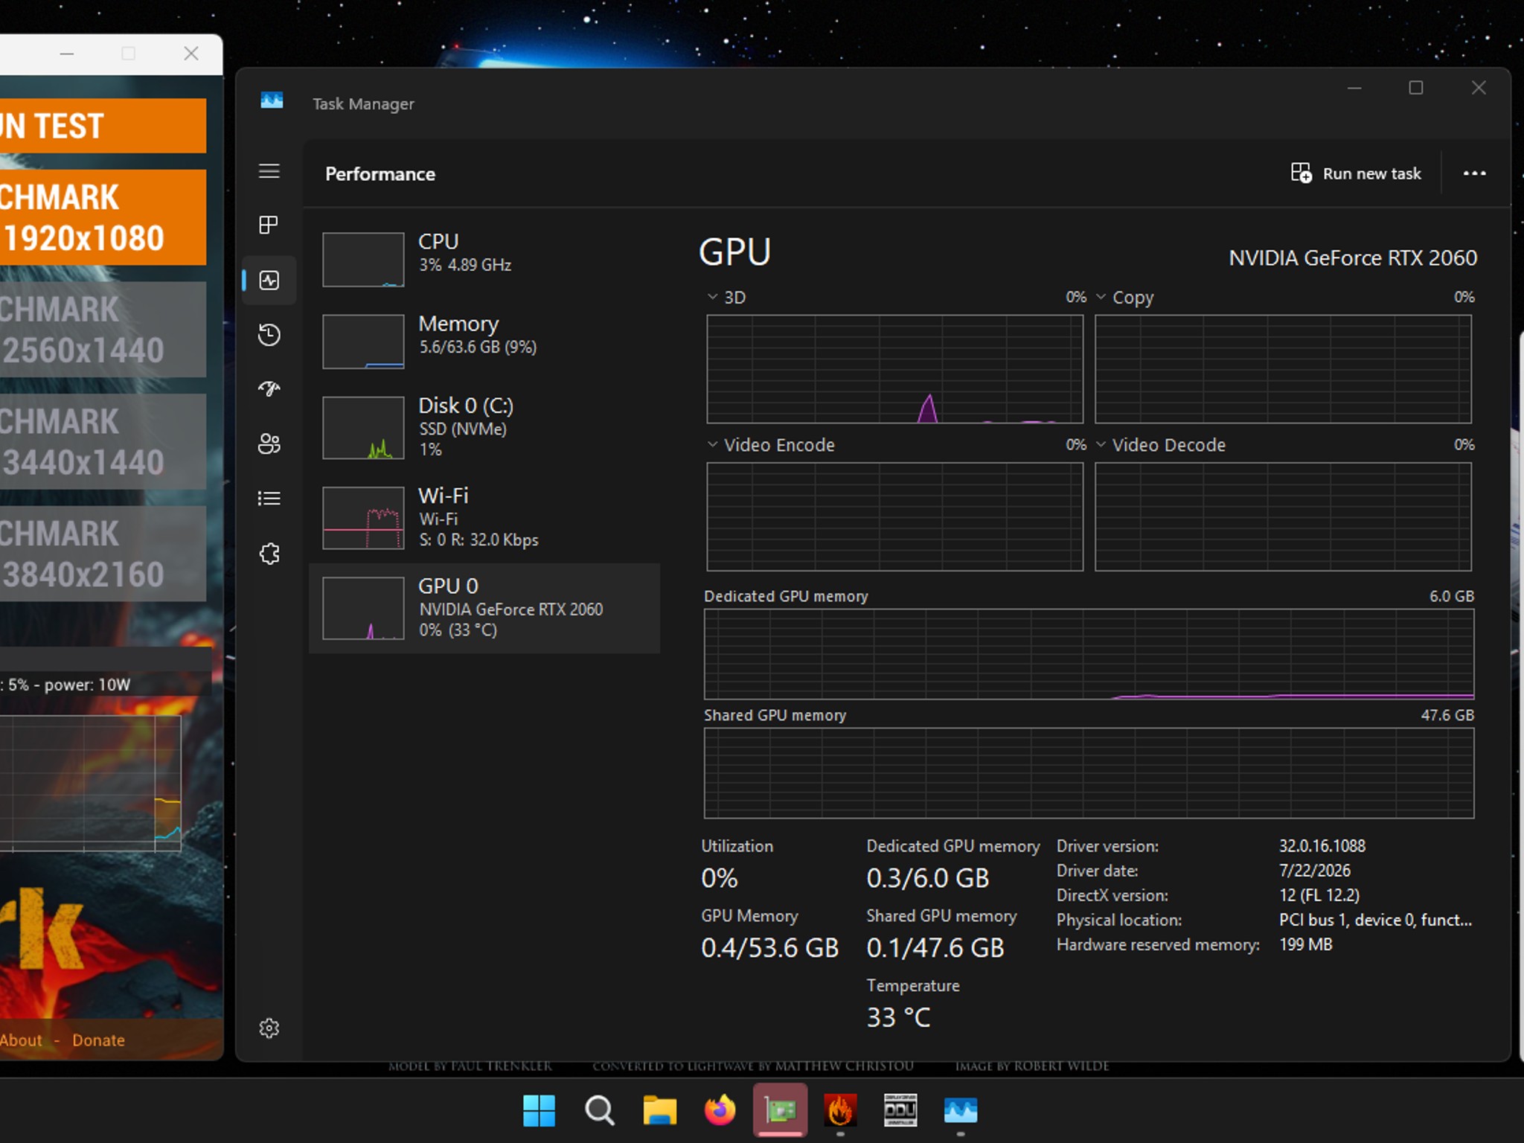Open App history page icon
The height and width of the screenshot is (1143, 1524).
269,335
